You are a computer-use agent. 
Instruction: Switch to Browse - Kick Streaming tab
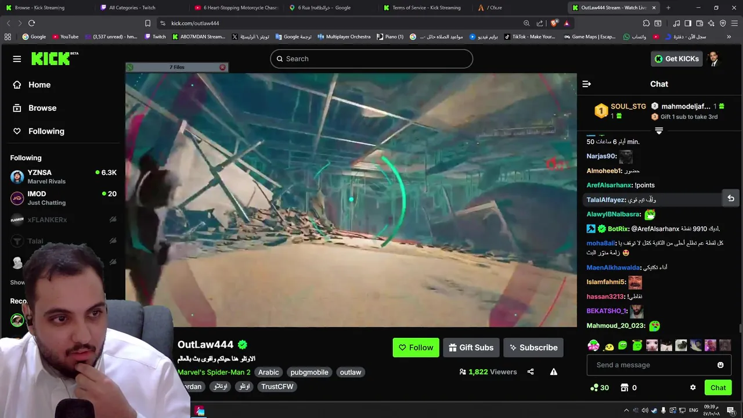pos(46,8)
